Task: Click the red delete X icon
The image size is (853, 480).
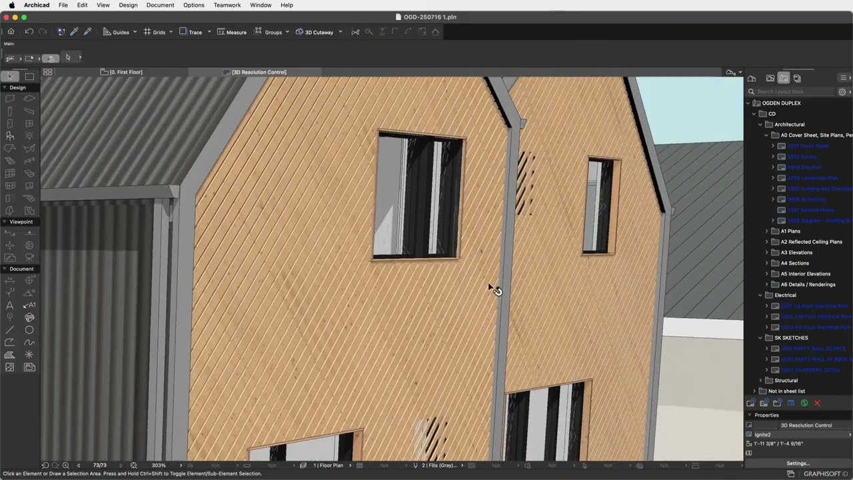Action: pyautogui.click(x=817, y=403)
